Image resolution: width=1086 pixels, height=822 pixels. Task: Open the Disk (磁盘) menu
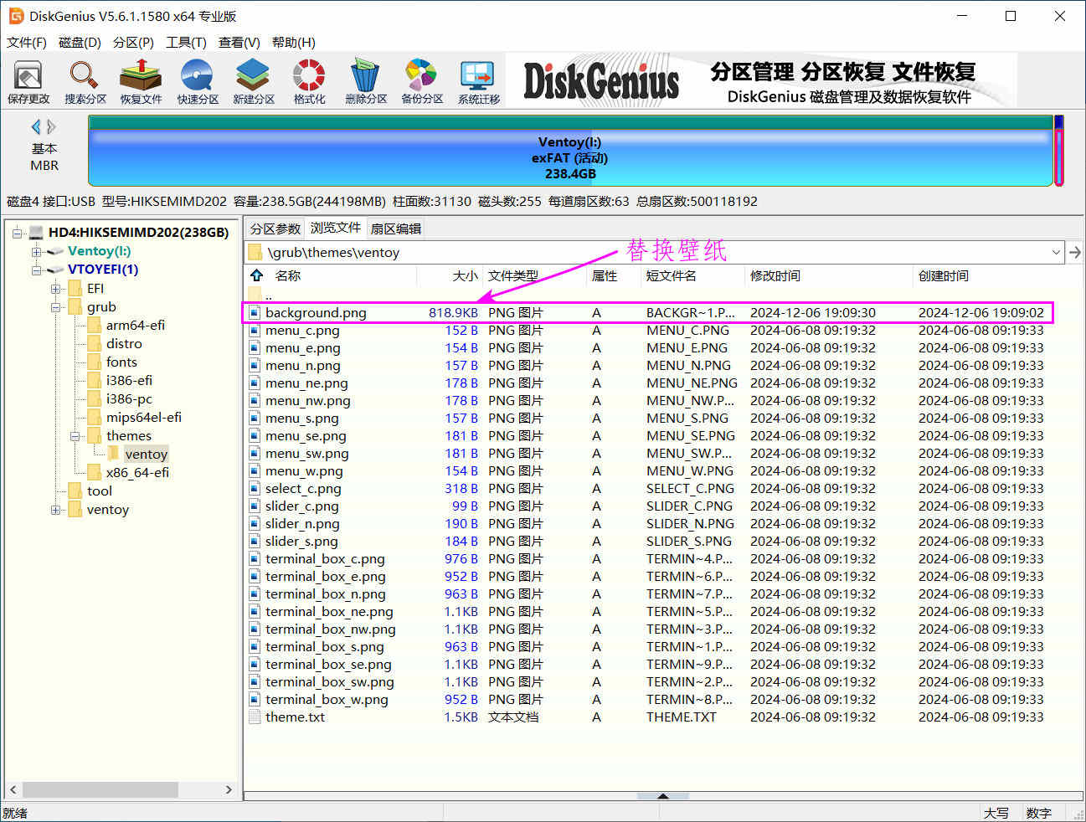point(80,43)
